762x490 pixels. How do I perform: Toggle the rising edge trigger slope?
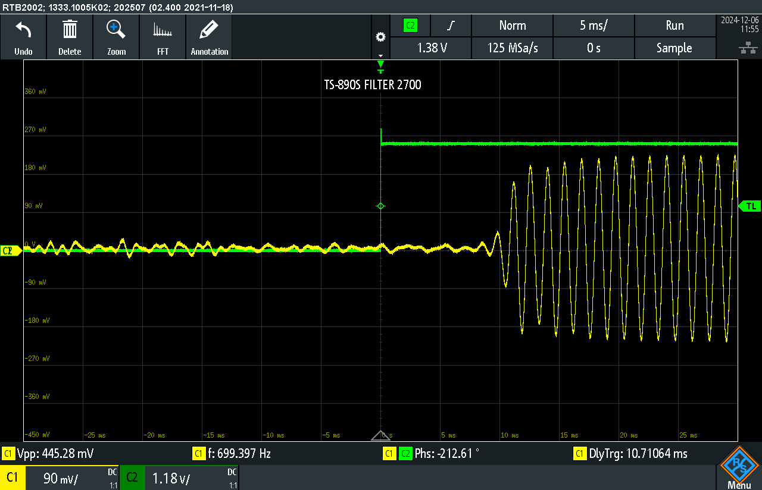[x=451, y=26]
